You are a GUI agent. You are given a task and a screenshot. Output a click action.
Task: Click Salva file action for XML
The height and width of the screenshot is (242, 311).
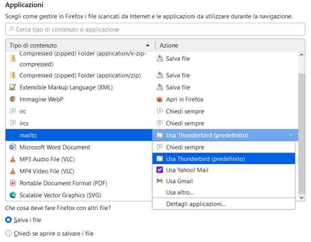tap(178, 87)
